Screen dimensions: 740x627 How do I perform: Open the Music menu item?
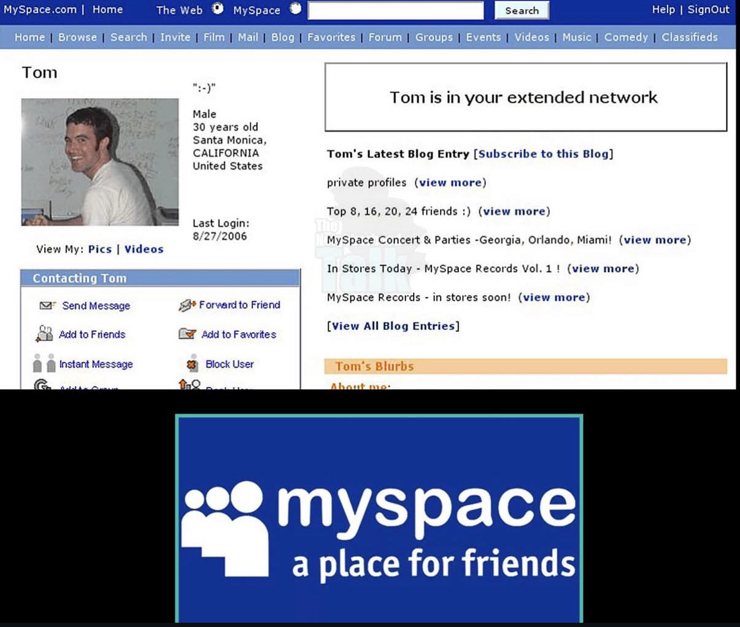(x=576, y=37)
